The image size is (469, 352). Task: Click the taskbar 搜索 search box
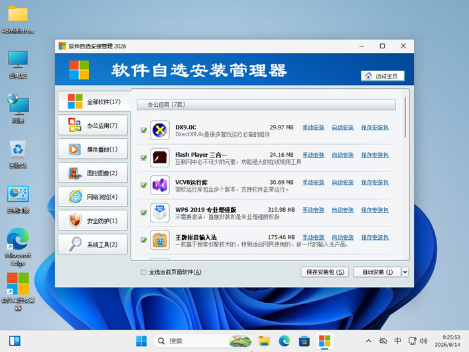click(202, 341)
